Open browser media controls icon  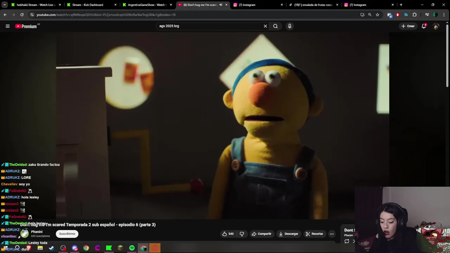pos(427,15)
